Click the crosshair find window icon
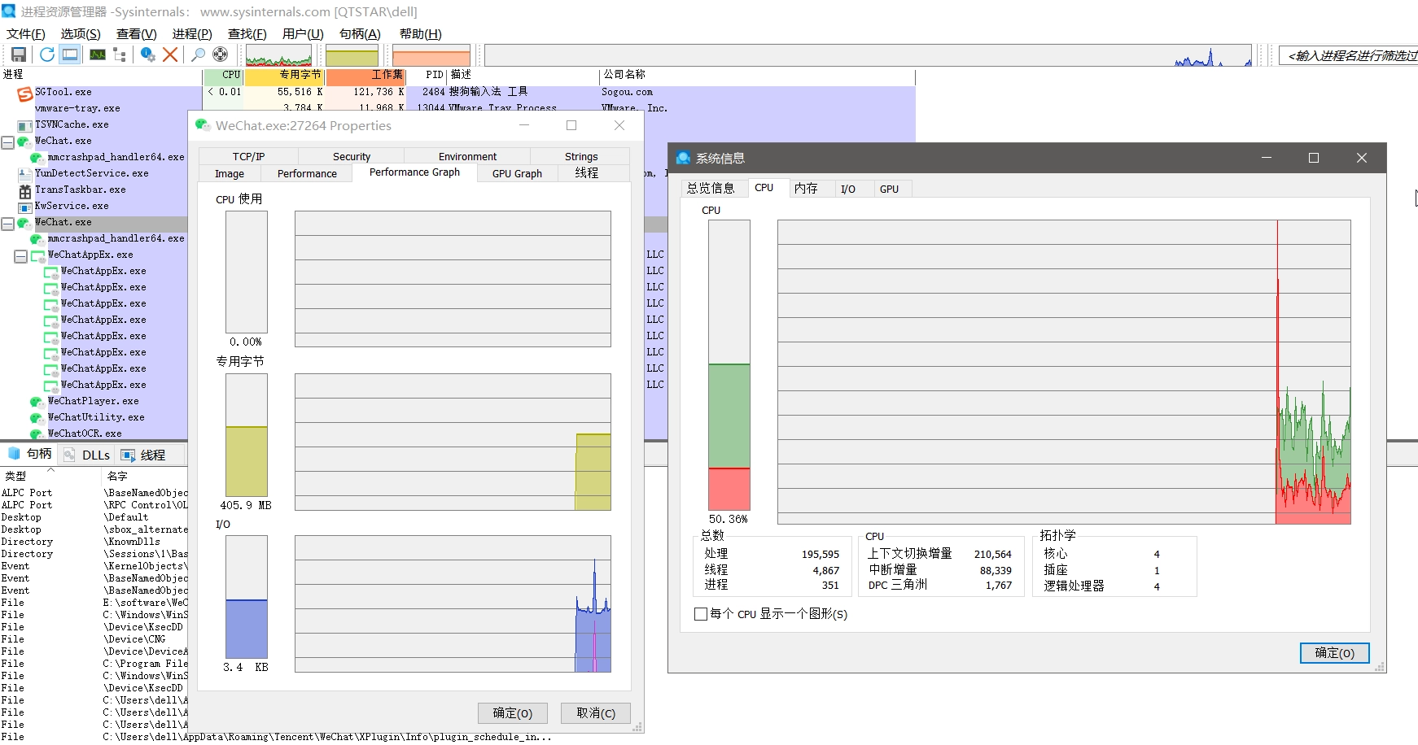The width and height of the screenshot is (1418, 745). click(220, 54)
